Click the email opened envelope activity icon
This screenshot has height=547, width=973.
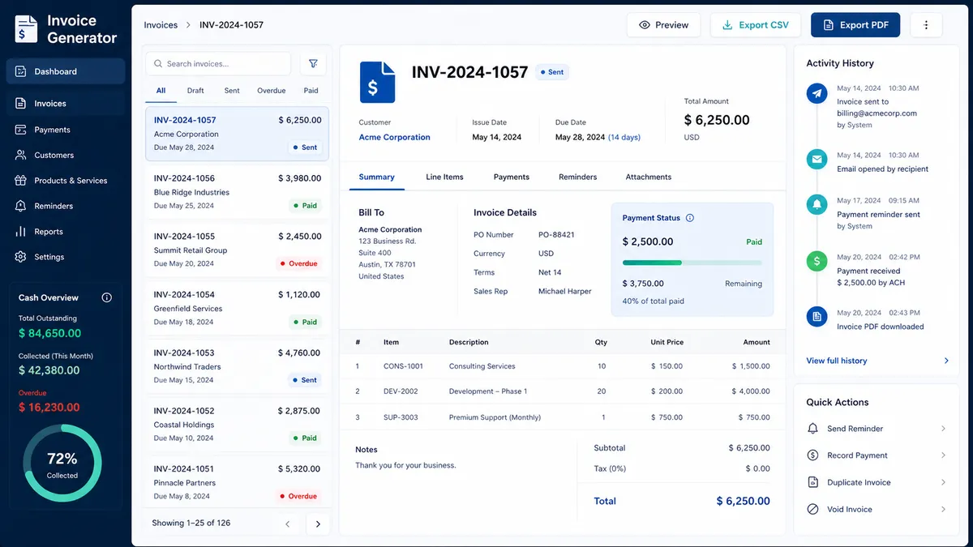pyautogui.click(x=817, y=160)
